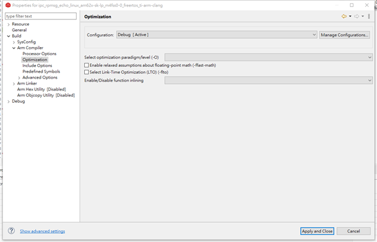The height and width of the screenshot is (242, 377).
Task: Select Arm Hex Utility [Disabled] item
Action: tap(41, 89)
